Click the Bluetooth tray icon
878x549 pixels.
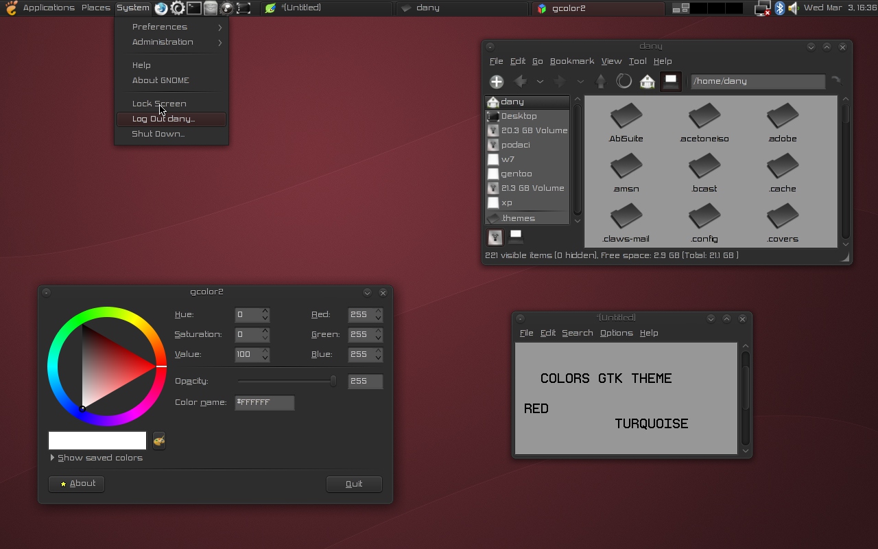pyautogui.click(x=779, y=8)
